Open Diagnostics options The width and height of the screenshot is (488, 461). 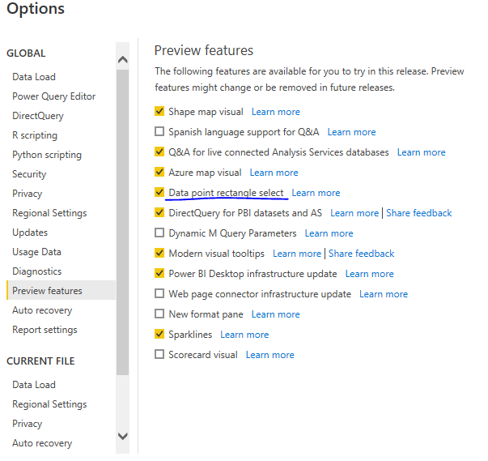click(37, 271)
